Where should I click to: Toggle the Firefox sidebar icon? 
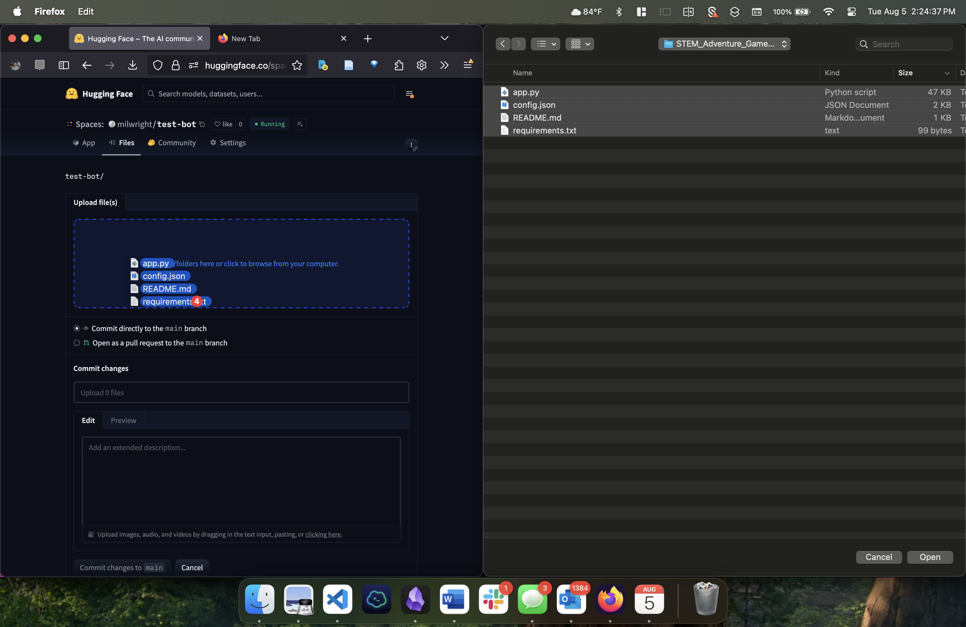[64, 65]
